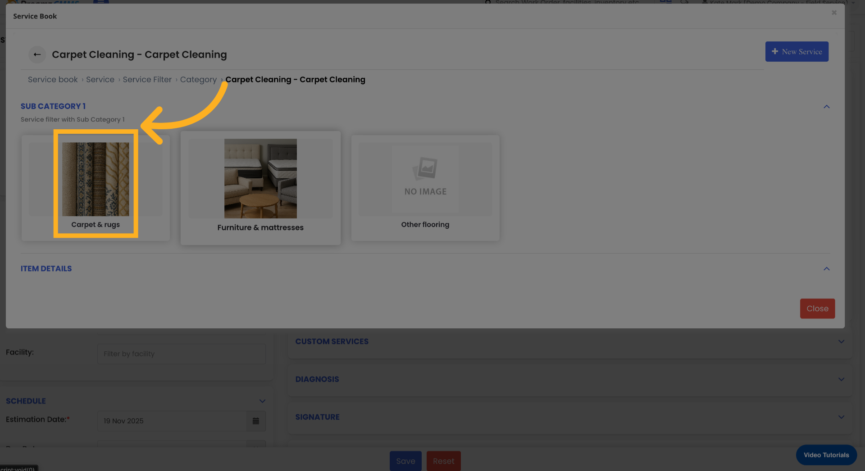Click the Filter by facility field

(x=181, y=354)
